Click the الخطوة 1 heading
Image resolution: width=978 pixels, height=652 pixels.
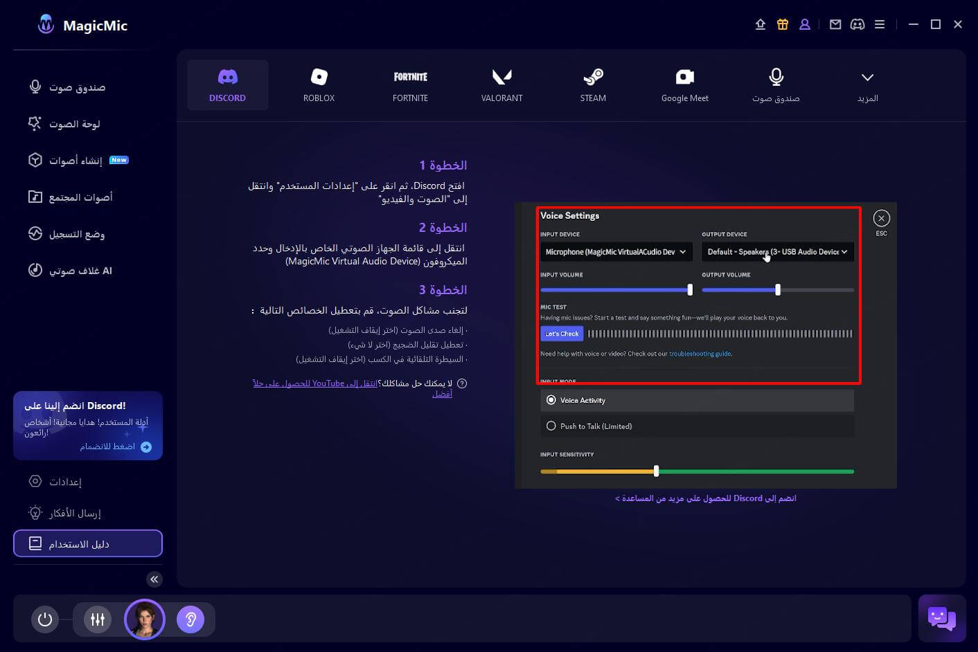coord(443,165)
